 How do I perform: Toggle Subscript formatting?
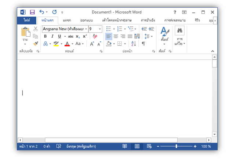tap(78, 37)
